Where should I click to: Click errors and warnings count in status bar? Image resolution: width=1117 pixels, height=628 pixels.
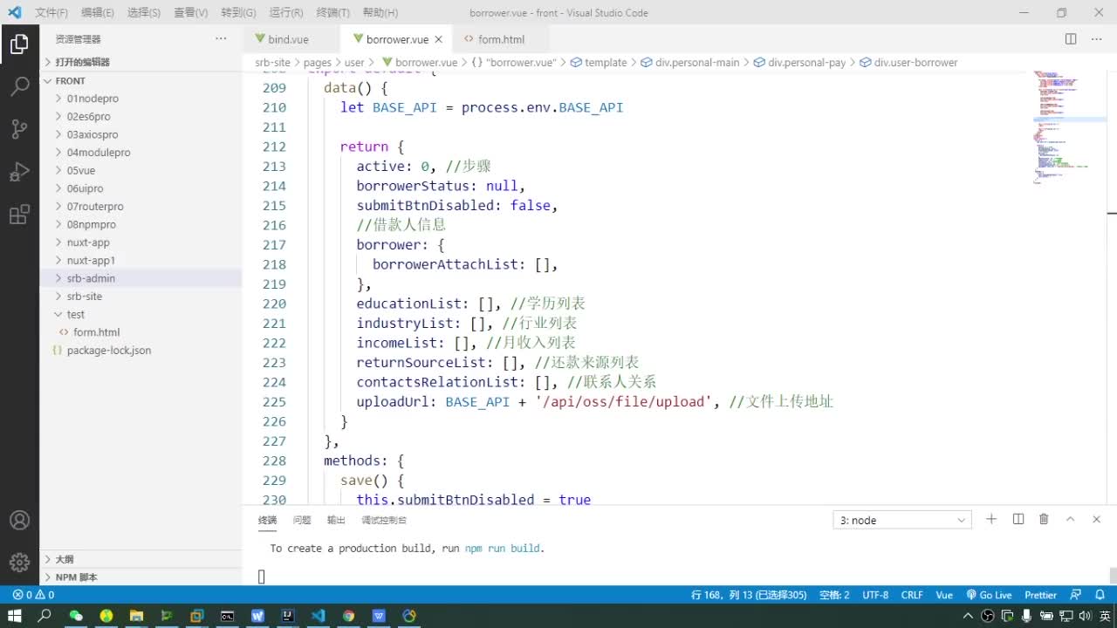pyautogui.click(x=33, y=595)
